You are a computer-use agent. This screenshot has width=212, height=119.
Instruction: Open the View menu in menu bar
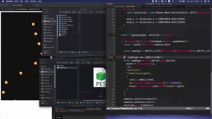tap(26, 1)
